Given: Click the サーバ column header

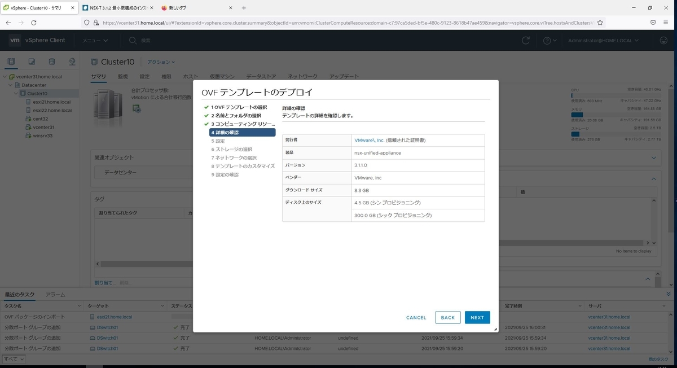Looking at the screenshot, I should click(x=628, y=306).
